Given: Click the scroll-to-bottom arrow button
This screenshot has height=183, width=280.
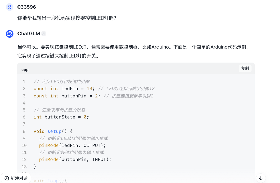Looking at the screenshot, I should coord(261,178).
